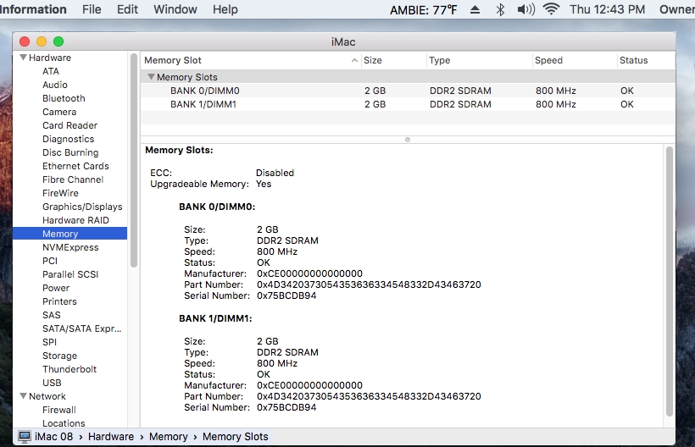
Task: Select SATA/SATA Expr... in the sidebar
Action: tap(82, 328)
